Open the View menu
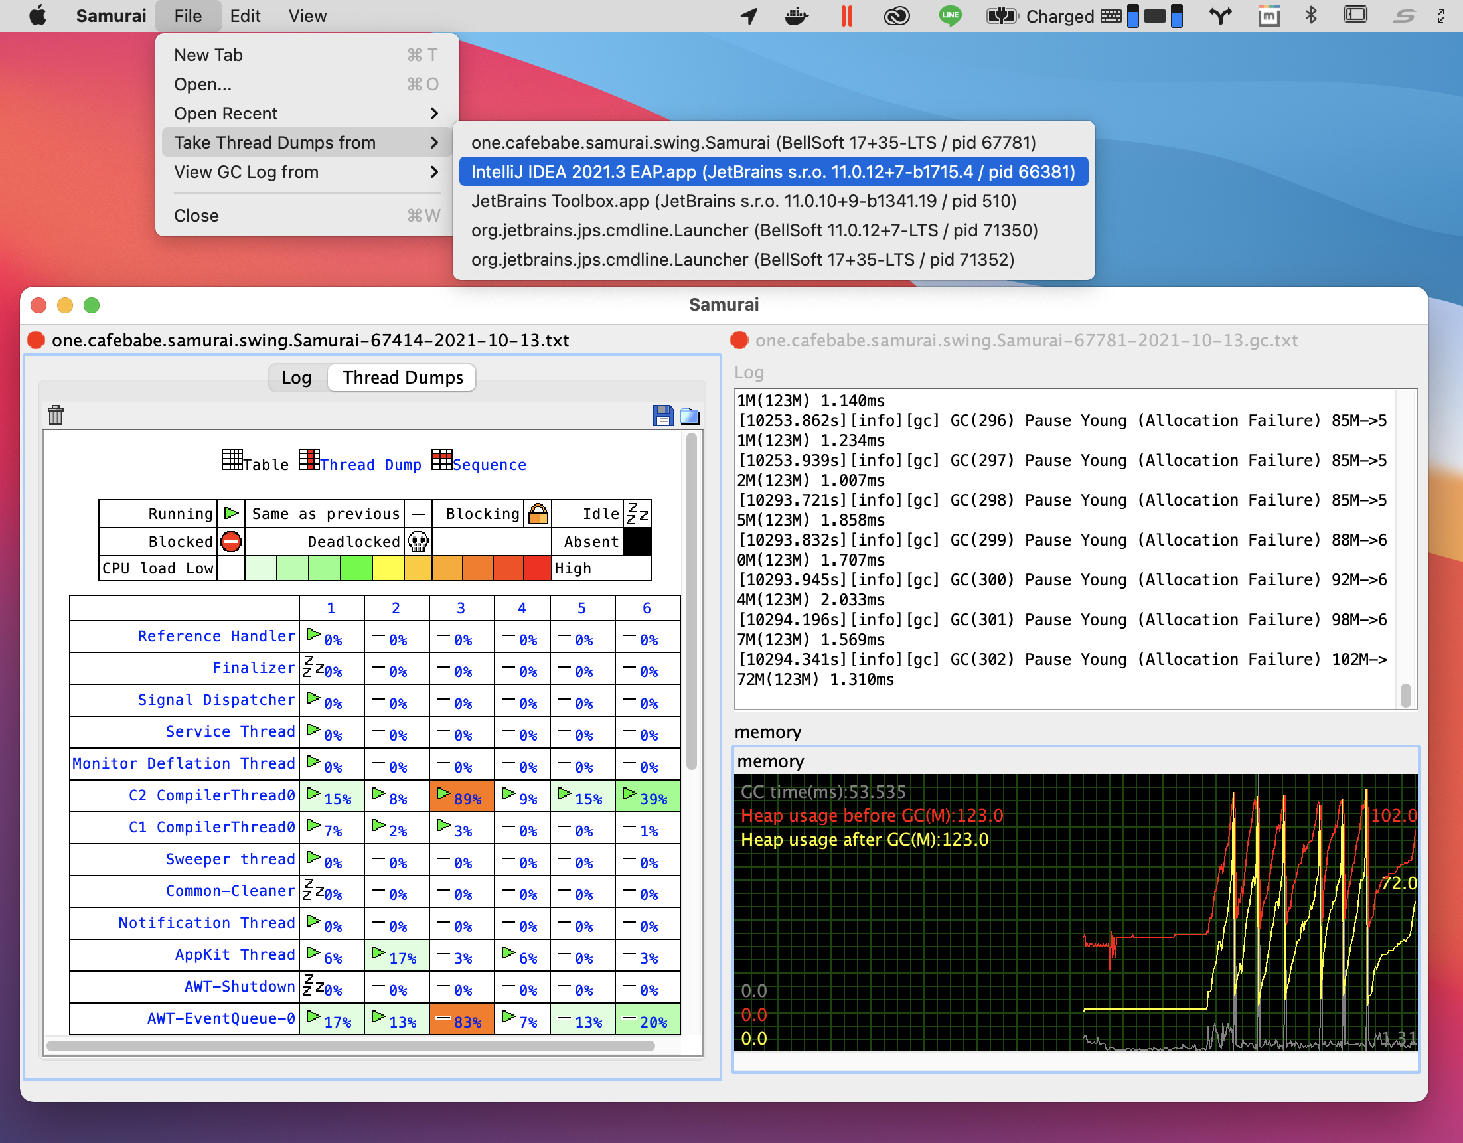The width and height of the screenshot is (1463, 1143). 307,15
